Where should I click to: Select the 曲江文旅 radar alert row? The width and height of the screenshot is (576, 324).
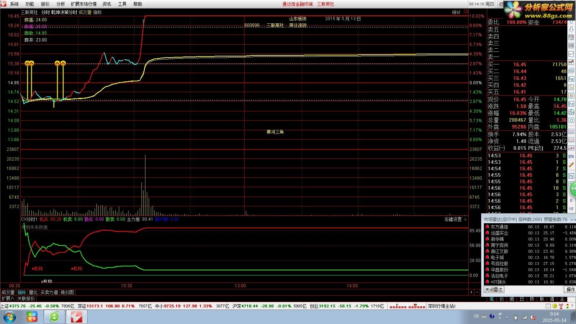pyautogui.click(x=530, y=251)
